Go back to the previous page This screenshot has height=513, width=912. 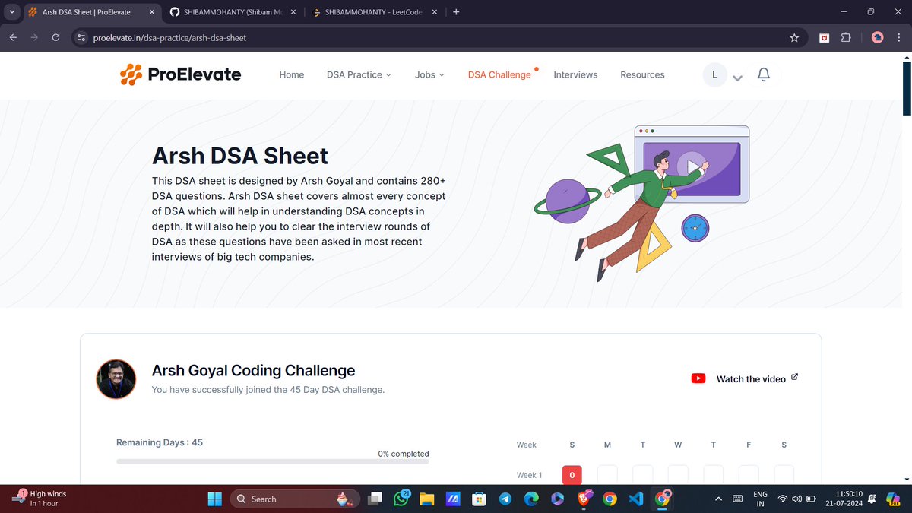[x=14, y=37]
